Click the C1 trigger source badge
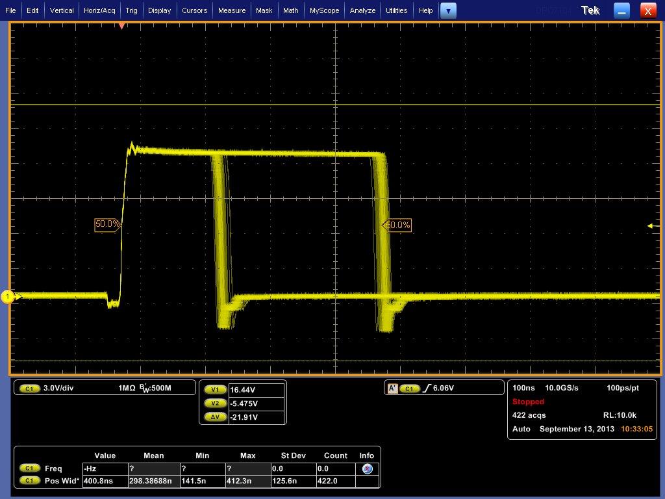The height and width of the screenshot is (499, 665). coord(409,389)
